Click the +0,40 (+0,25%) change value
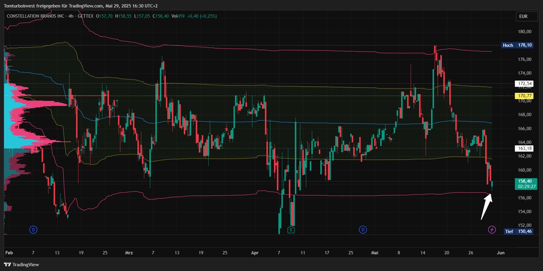The image size is (543, 271). click(202, 16)
